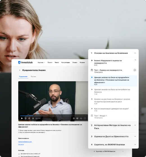The height and width of the screenshot is (157, 146).
Task: Open the finchat.io link
Action: pyautogui.click(x=21, y=144)
